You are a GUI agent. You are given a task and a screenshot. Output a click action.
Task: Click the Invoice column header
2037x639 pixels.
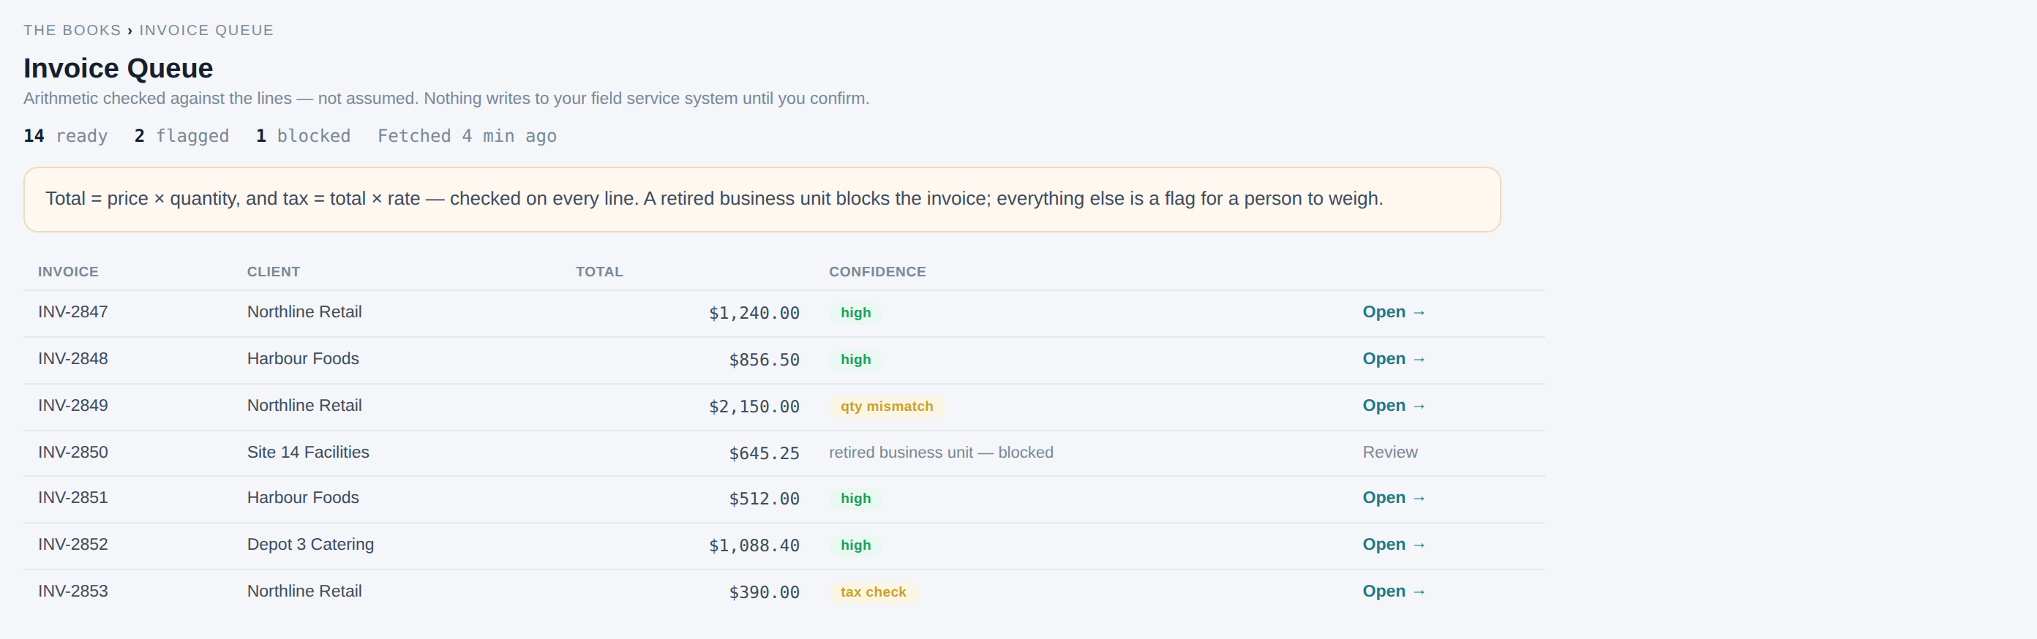(68, 272)
